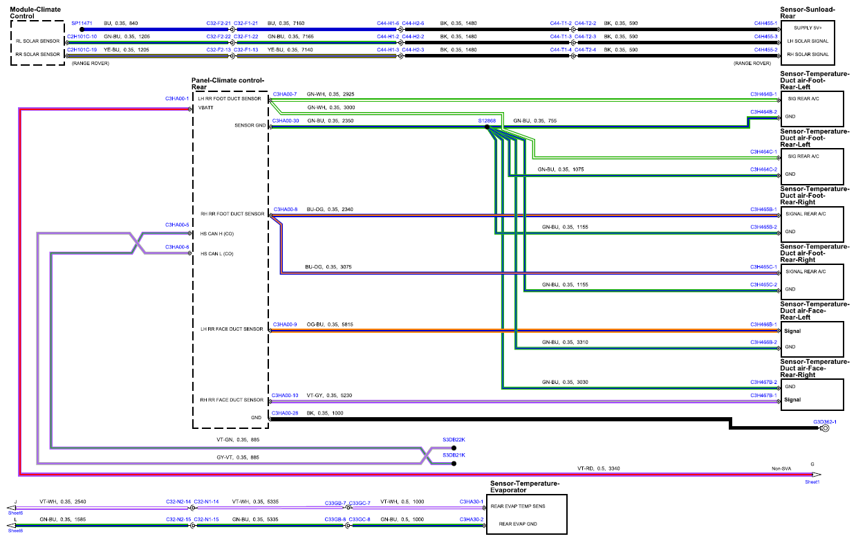Click connector pin C3HA00-5 for HS CAN H
The width and height of the screenshot is (856, 541).
click(x=177, y=225)
